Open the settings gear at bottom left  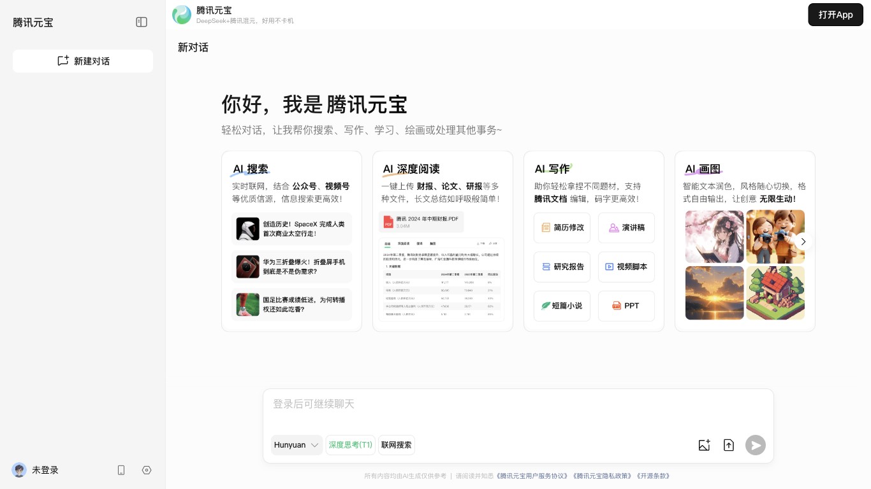tap(147, 470)
